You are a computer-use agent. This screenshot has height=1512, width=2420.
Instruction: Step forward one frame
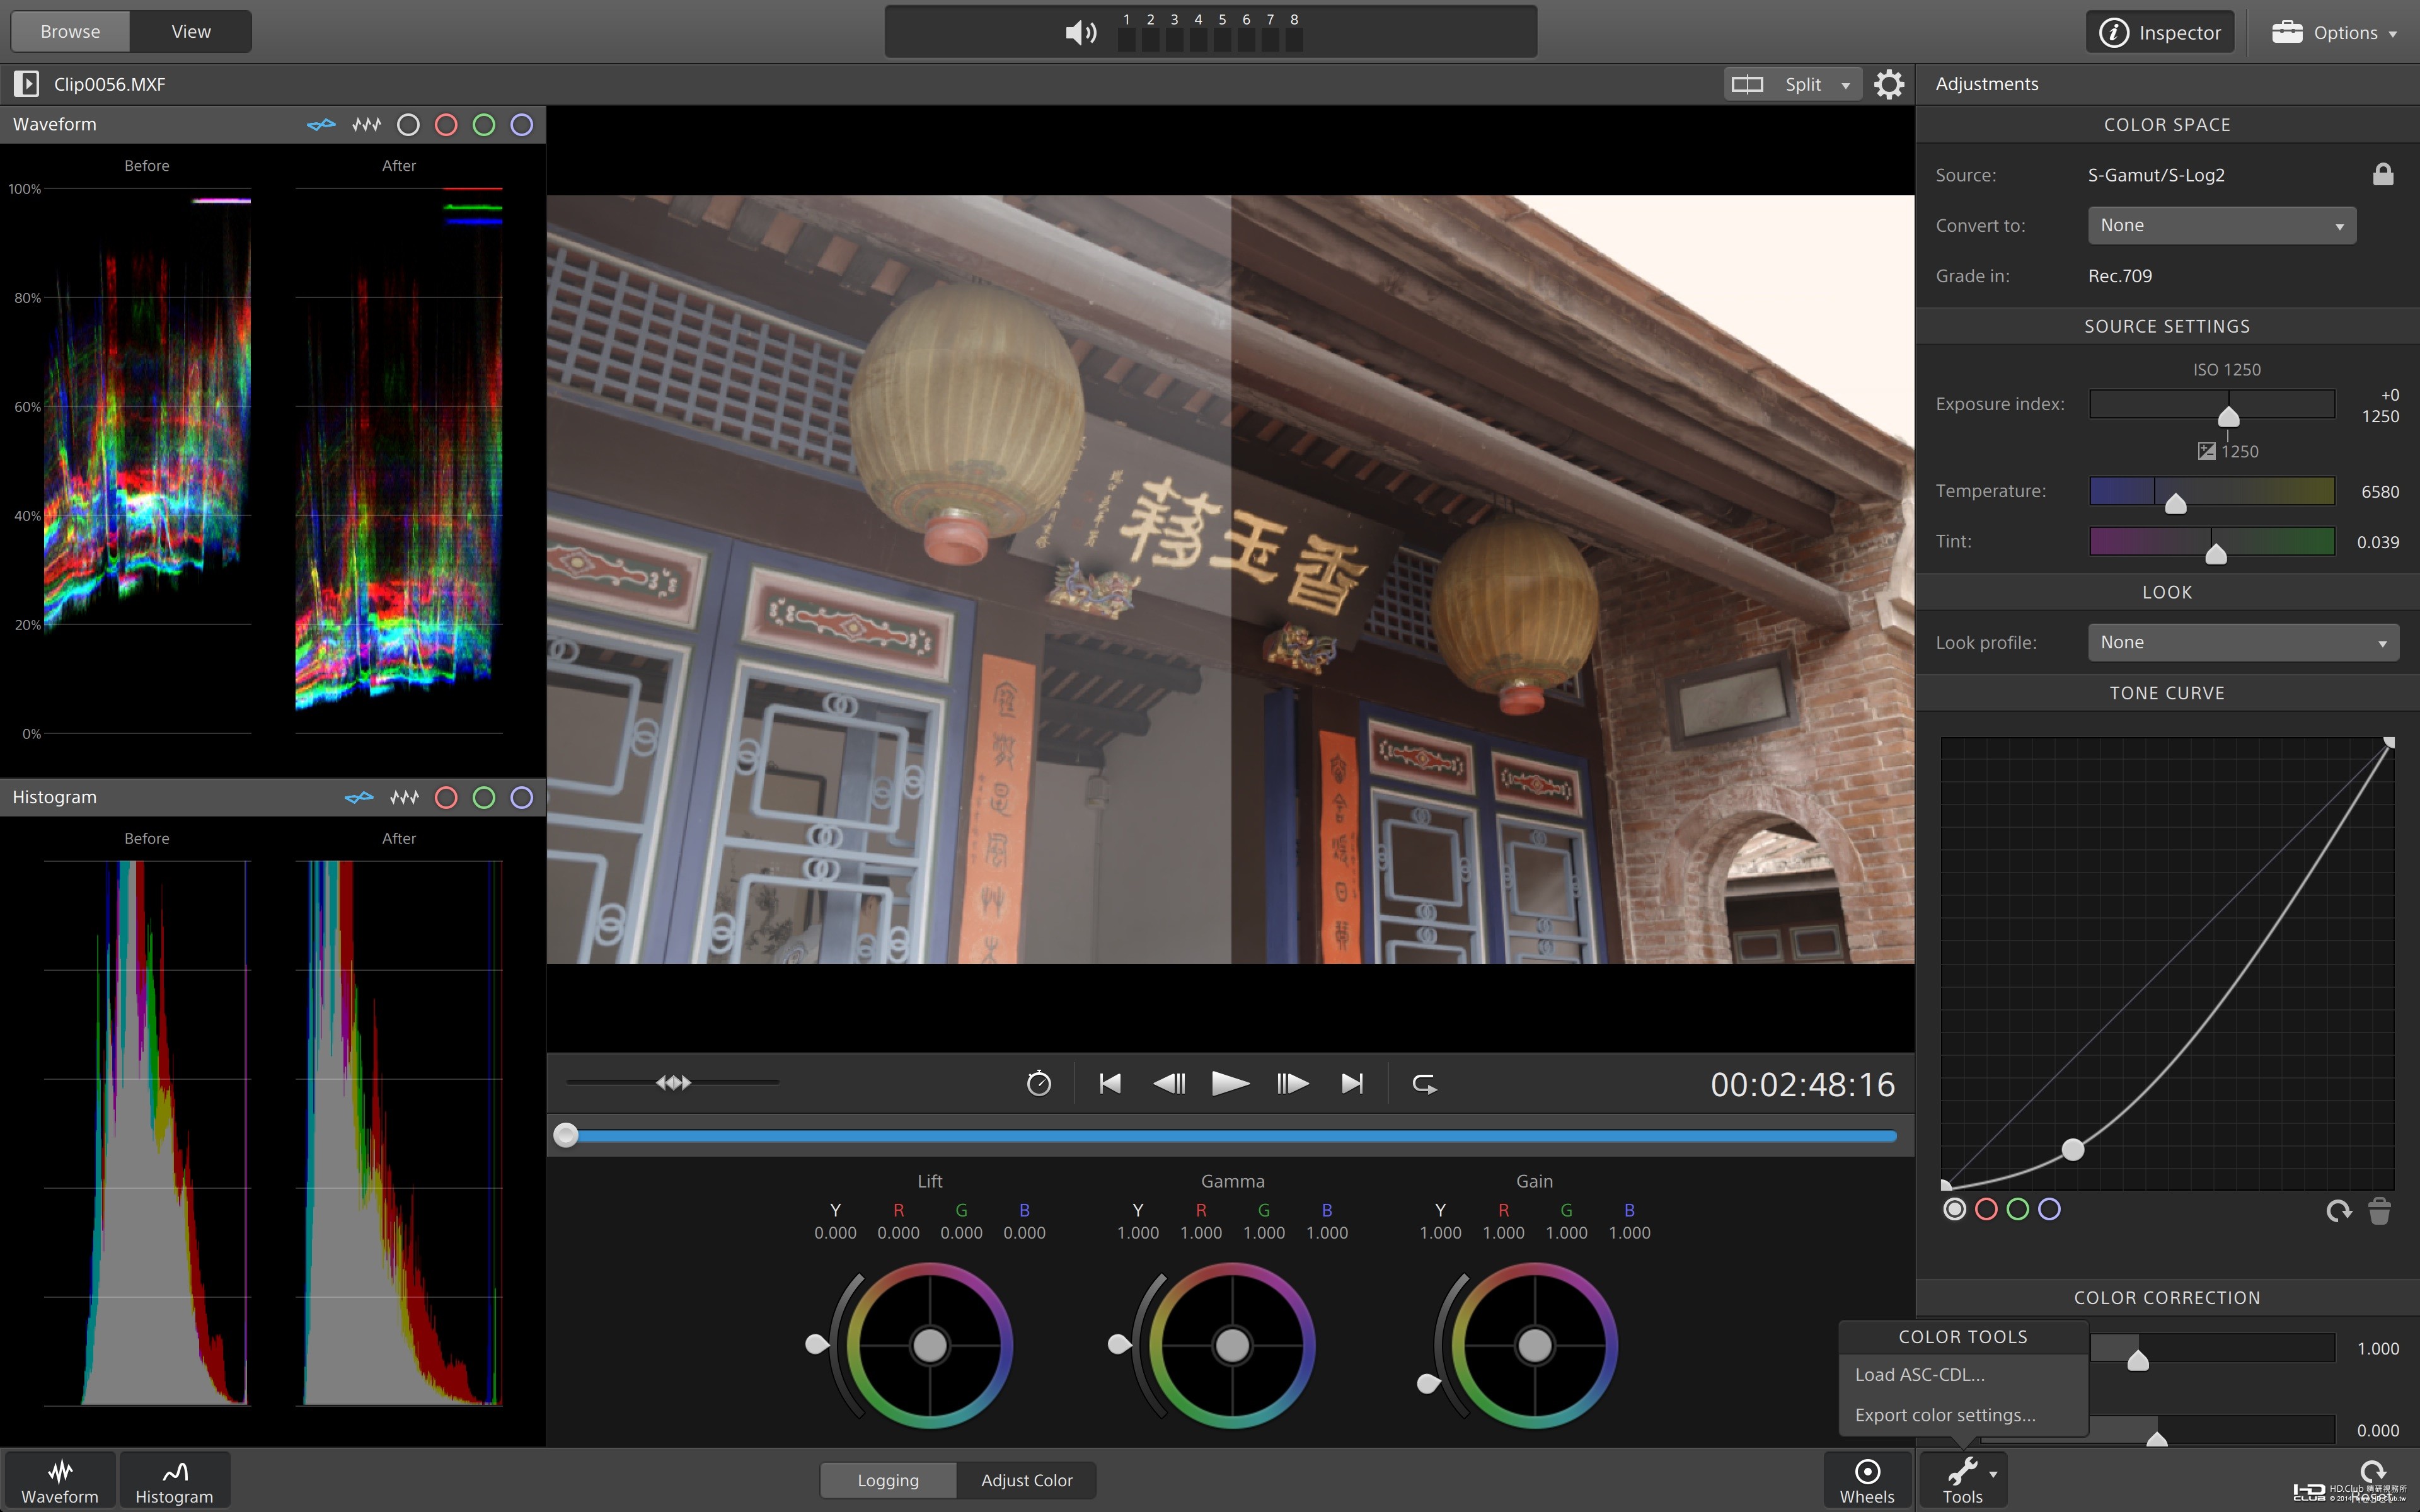click(x=1292, y=1084)
